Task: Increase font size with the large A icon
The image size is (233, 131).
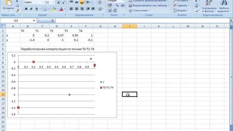Action: tap(59, 3)
